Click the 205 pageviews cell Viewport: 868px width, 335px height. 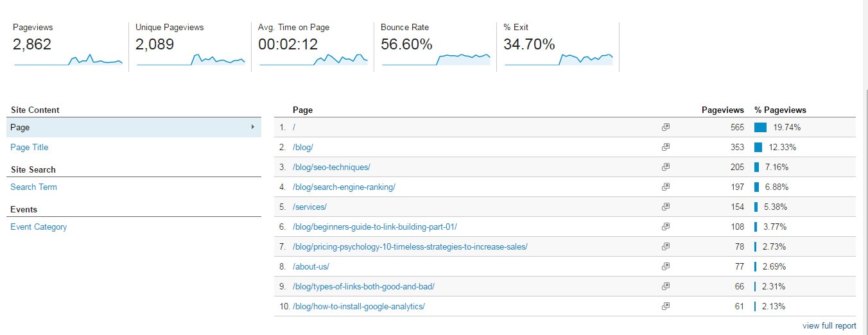[737, 167]
